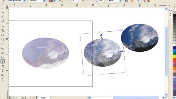This screenshot has width=176, height=99.
Task: Select the Smart Fill tool
Action: click(2, 30)
